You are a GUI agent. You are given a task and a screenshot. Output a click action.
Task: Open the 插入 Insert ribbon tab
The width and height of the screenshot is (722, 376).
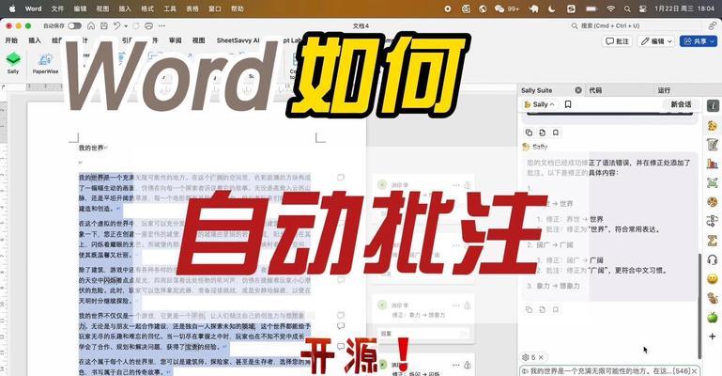[x=35, y=40]
